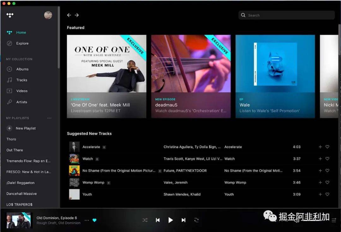This screenshot has width=341, height=232.
Task: Open the Dancehall Massive playlist
Action: tap(21, 194)
